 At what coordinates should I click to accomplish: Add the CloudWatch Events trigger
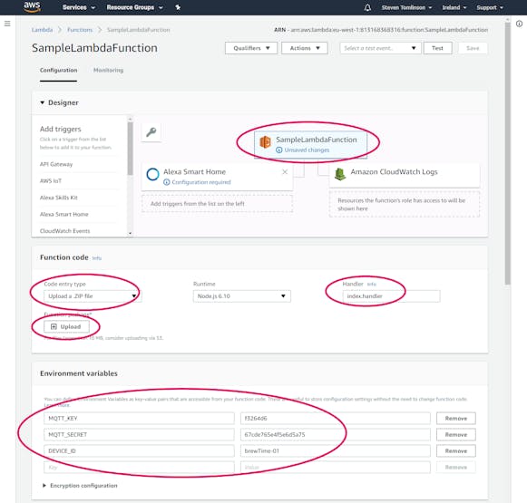click(65, 231)
